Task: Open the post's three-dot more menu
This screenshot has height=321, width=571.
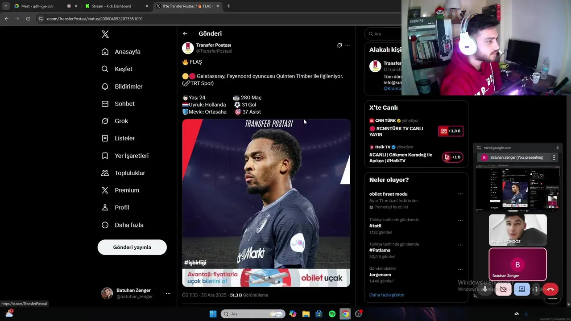Action: tap(348, 45)
